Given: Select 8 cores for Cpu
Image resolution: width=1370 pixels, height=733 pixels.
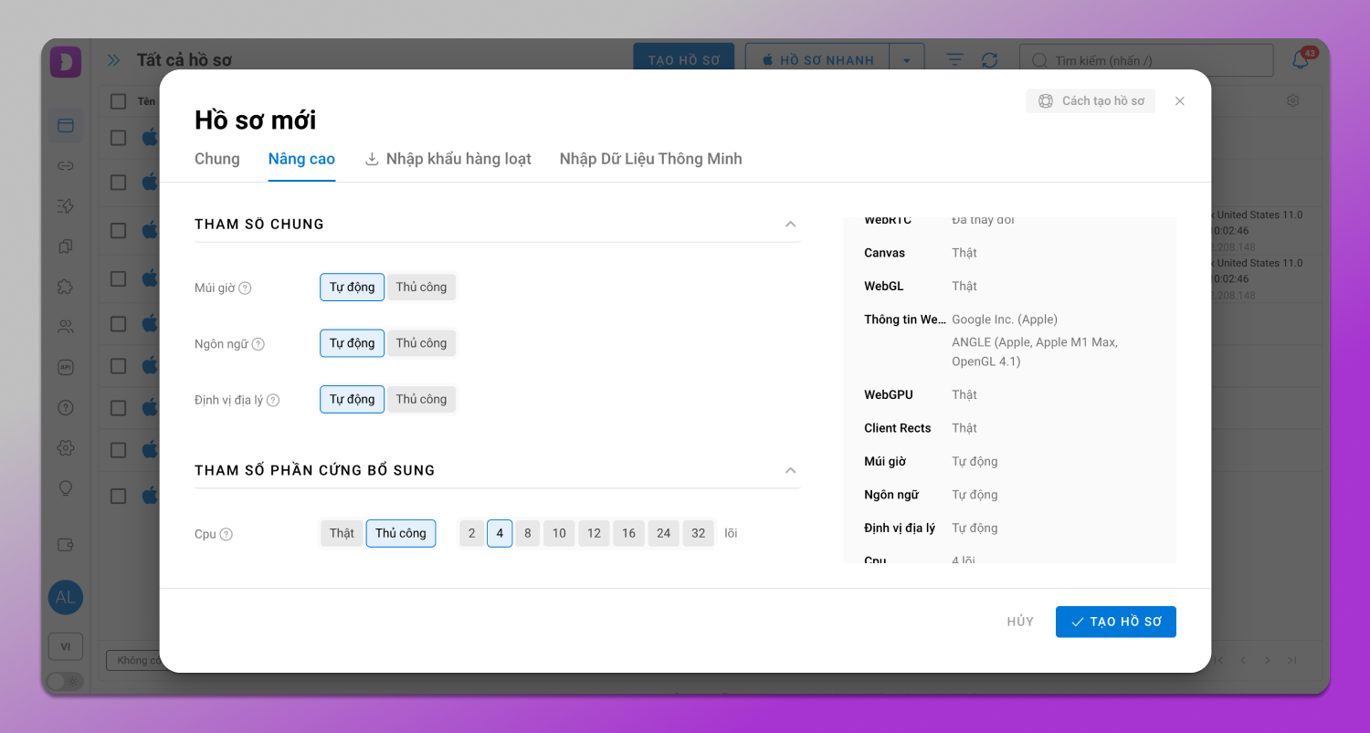Looking at the screenshot, I should pyautogui.click(x=527, y=534).
